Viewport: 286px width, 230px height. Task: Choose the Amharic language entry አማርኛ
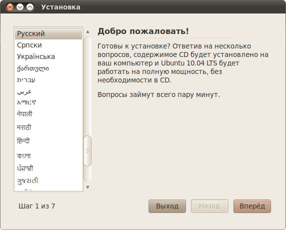(x=48, y=102)
